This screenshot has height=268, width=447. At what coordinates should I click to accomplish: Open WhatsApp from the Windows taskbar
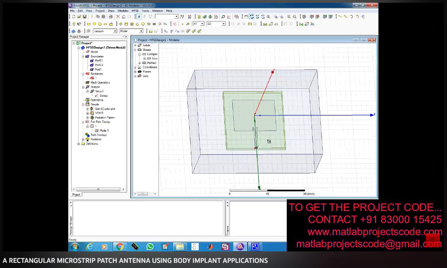click(x=150, y=247)
